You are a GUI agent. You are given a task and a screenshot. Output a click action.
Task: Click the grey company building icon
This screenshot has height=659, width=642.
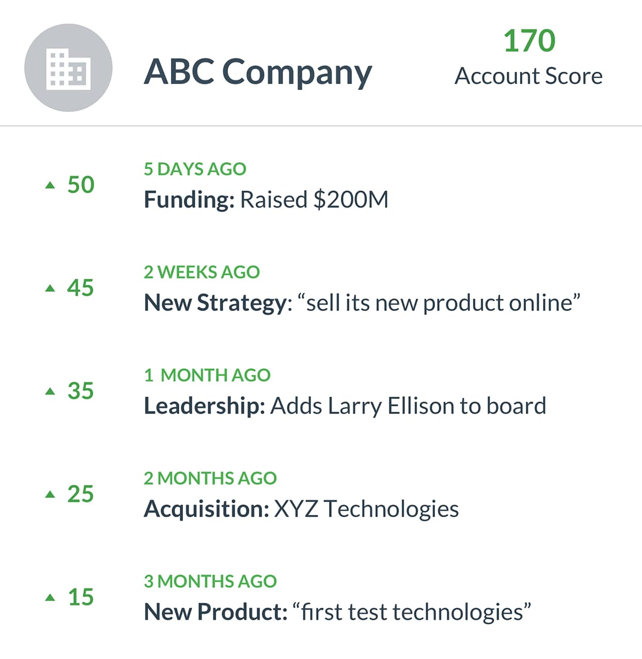coord(68,68)
